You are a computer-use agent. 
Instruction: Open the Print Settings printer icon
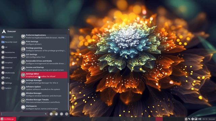pyautogui.click(x=23, y=43)
